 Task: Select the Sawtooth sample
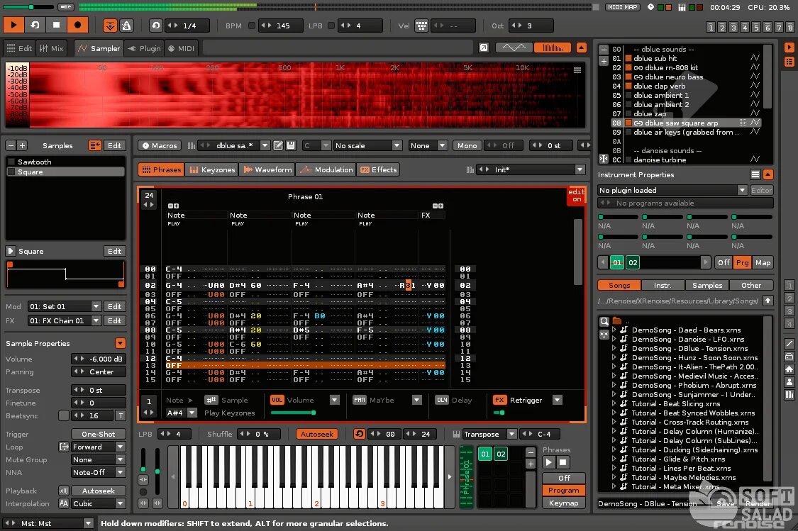click(65, 162)
